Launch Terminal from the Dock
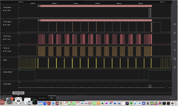This screenshot has height=106, width=178. (x=35, y=102)
